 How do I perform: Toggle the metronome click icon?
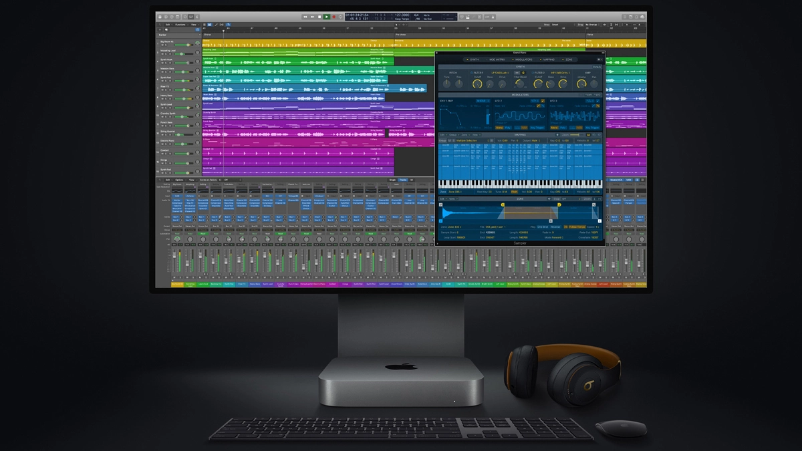(x=493, y=17)
